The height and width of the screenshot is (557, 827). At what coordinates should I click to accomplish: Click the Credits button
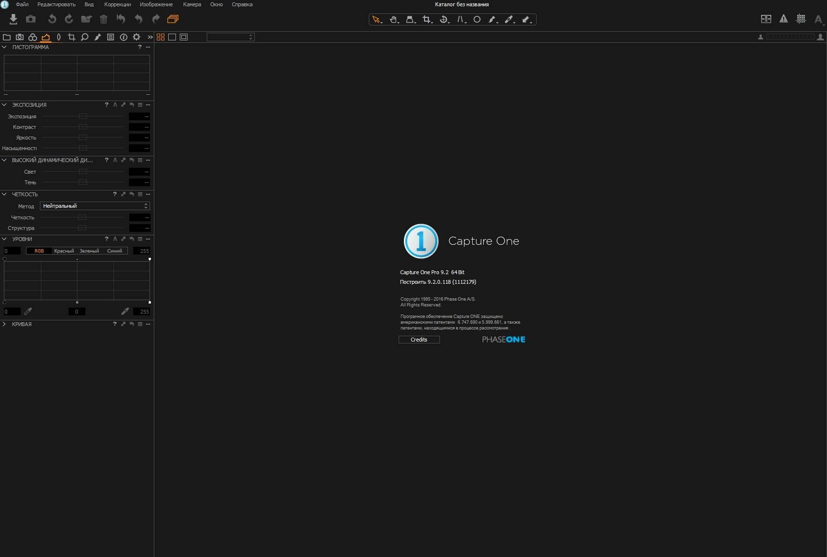[419, 340]
